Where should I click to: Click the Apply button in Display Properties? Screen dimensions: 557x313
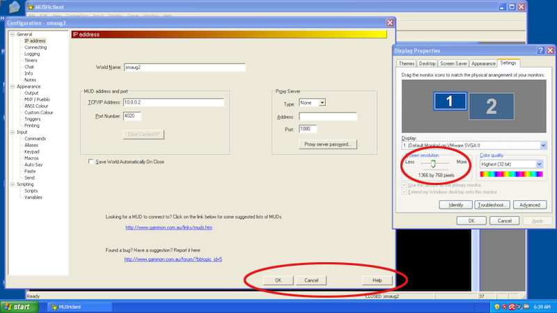[537, 220]
